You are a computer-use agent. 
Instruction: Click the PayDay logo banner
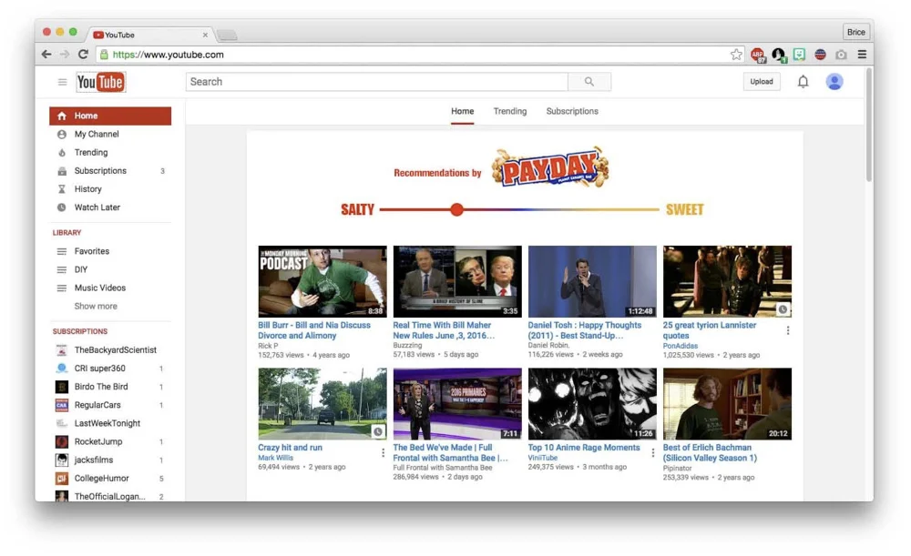click(x=549, y=167)
